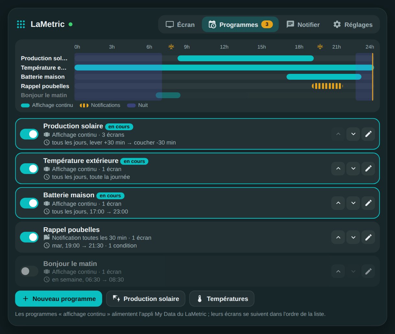Click the screens icon under Batterie maison

point(47,204)
